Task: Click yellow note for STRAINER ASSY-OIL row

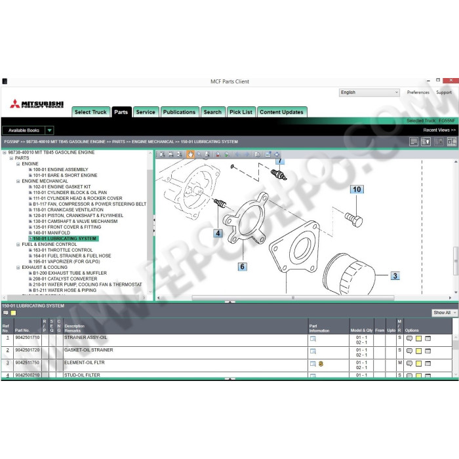Action: (x=418, y=338)
